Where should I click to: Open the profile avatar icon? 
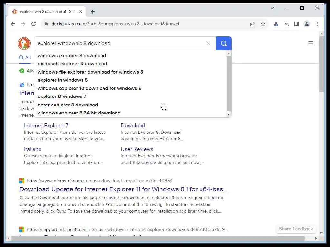pos(307,24)
